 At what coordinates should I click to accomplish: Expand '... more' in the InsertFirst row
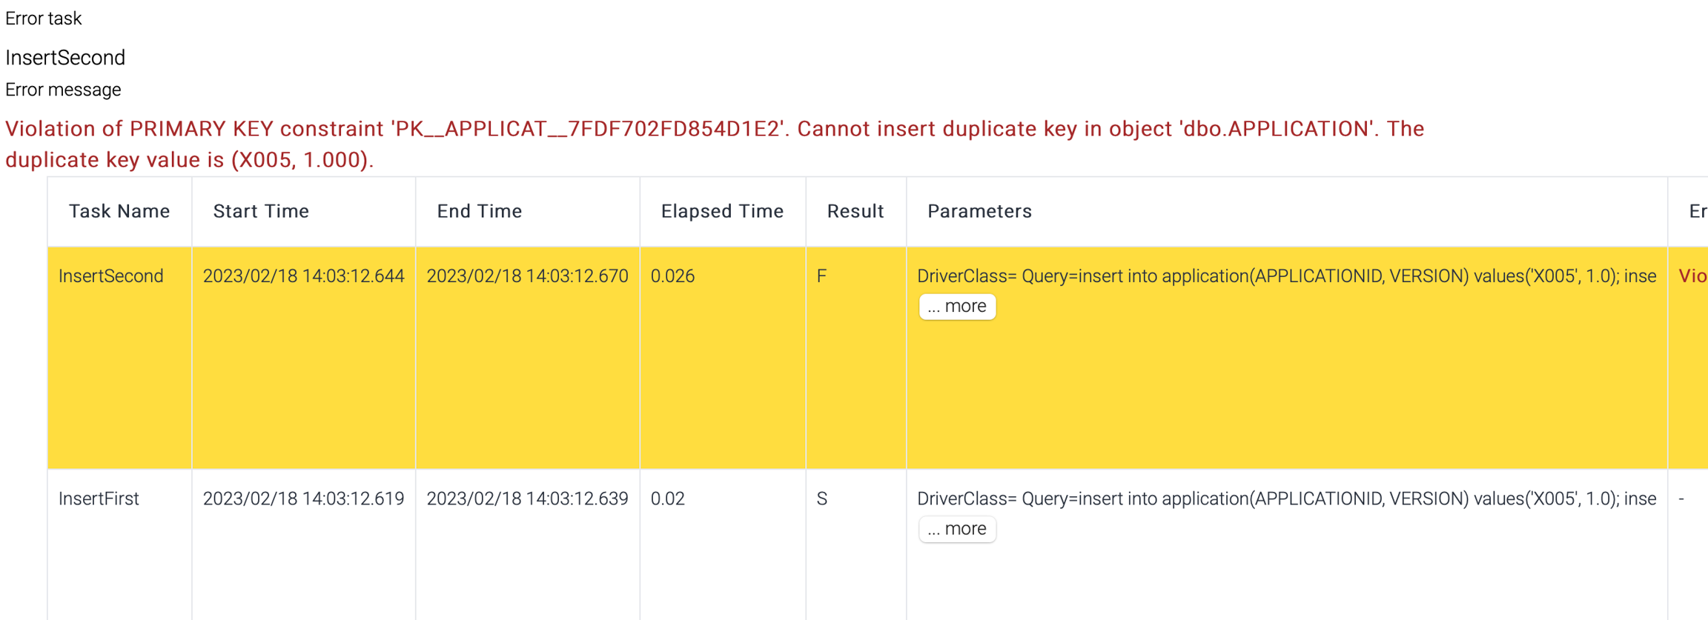956,529
